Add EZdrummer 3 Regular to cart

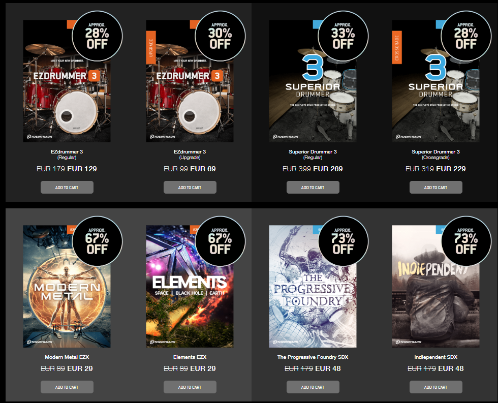click(x=67, y=188)
